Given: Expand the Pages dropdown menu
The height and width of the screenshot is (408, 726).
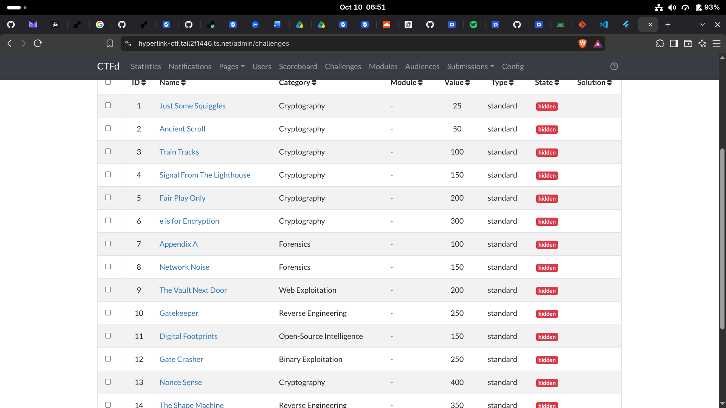Looking at the screenshot, I should click(232, 66).
